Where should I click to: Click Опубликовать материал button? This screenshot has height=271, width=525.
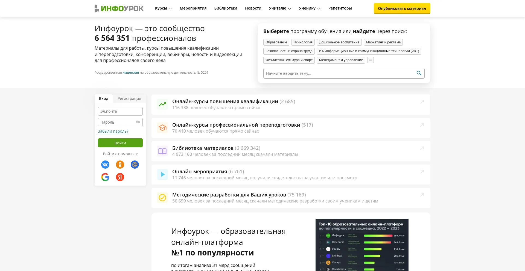click(402, 8)
